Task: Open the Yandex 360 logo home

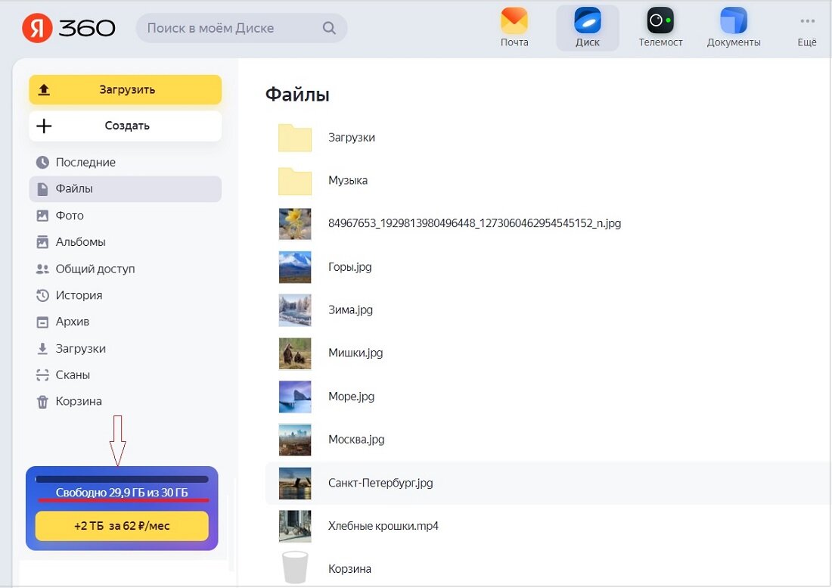Action: click(68, 27)
